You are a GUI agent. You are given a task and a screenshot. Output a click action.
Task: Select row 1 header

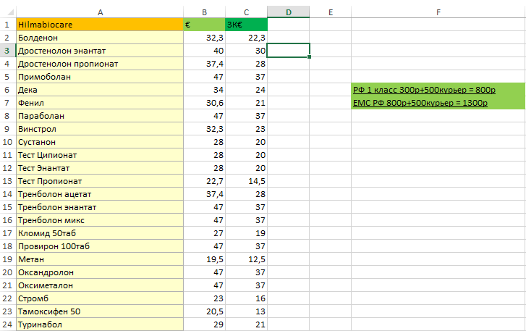pos(7,25)
